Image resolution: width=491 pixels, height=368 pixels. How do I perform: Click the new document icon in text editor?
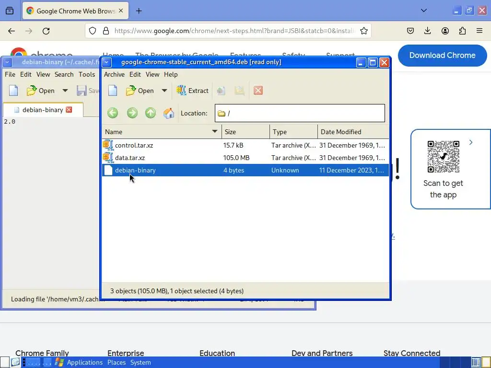(13, 91)
